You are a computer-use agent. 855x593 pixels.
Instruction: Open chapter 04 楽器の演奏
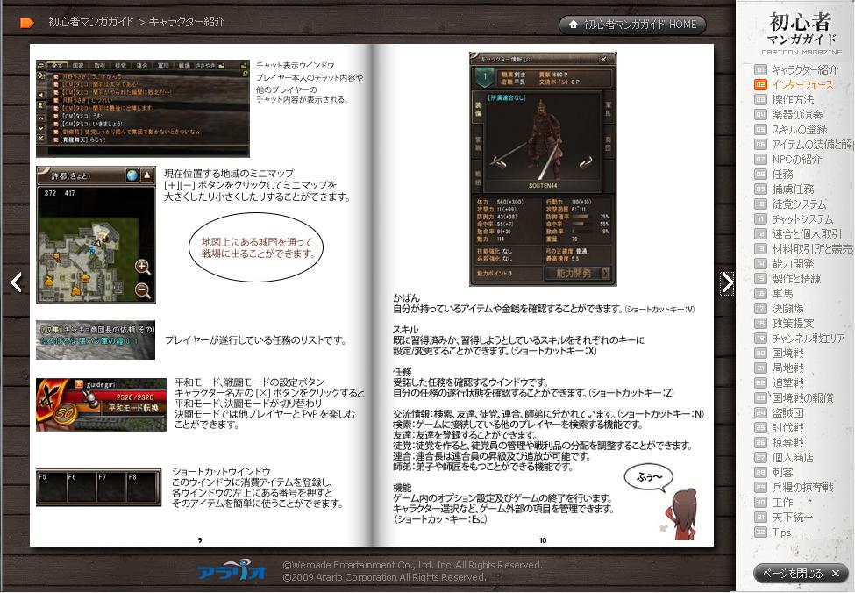coord(789,115)
